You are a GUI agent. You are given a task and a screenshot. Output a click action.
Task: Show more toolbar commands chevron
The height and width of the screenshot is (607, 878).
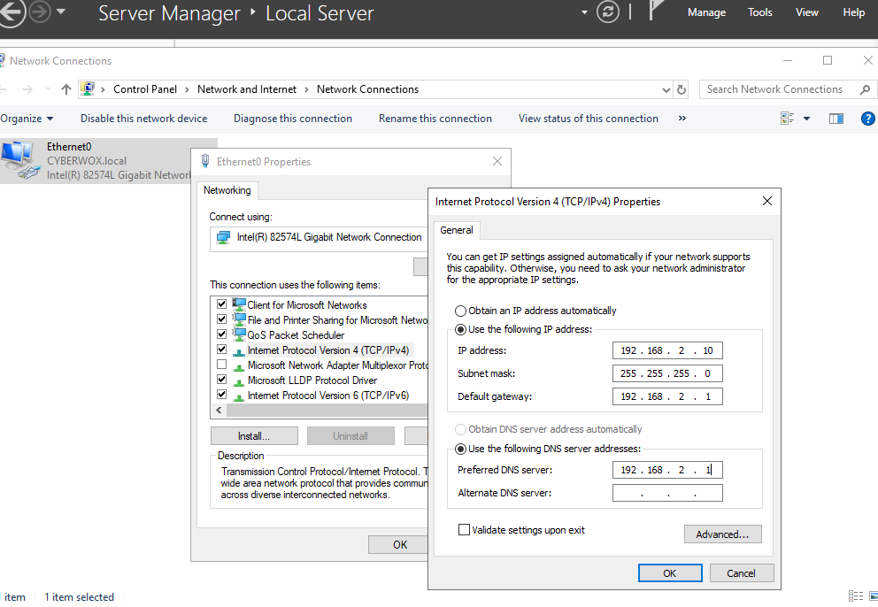coord(682,119)
